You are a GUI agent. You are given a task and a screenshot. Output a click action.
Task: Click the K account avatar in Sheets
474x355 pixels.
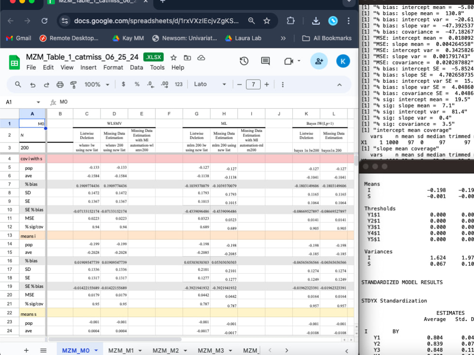pos(343,61)
